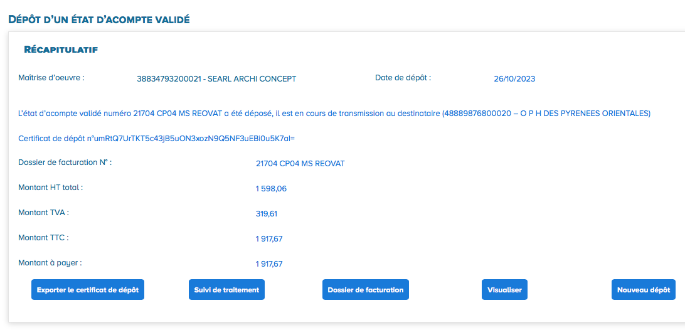Click the deposit date 26/10/2023
This screenshot has height=330, width=685.
pos(514,79)
